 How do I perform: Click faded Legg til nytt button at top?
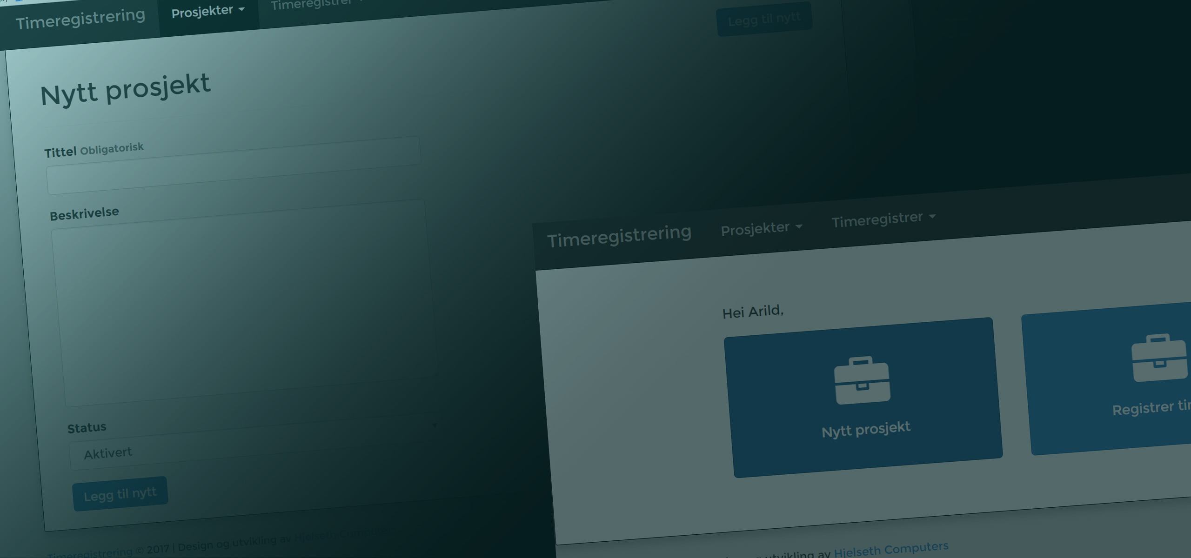764,19
